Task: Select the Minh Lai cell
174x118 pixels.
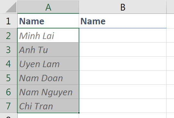Action: (48, 35)
